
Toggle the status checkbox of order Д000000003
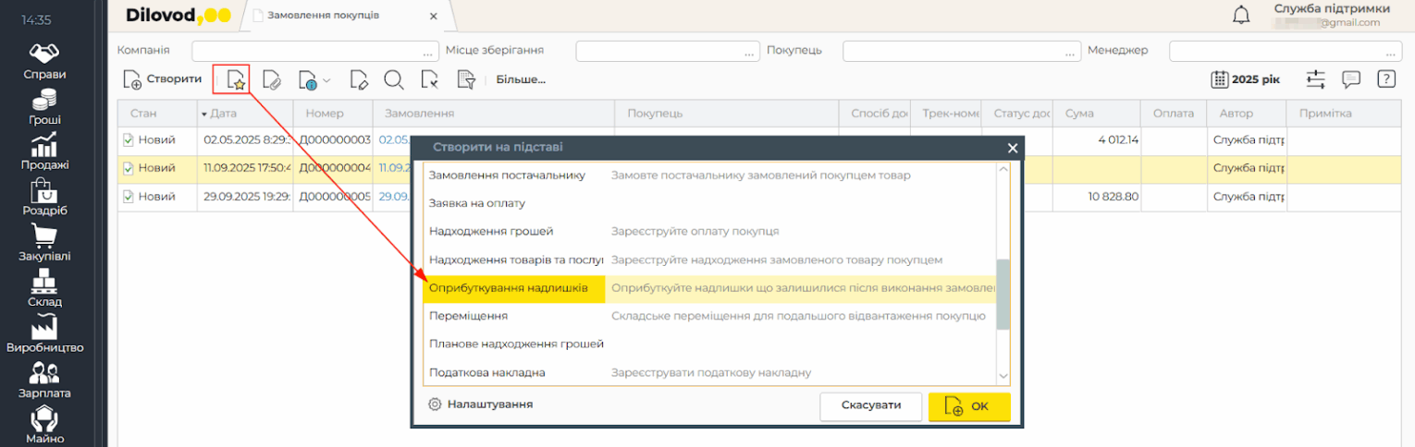click(x=129, y=140)
